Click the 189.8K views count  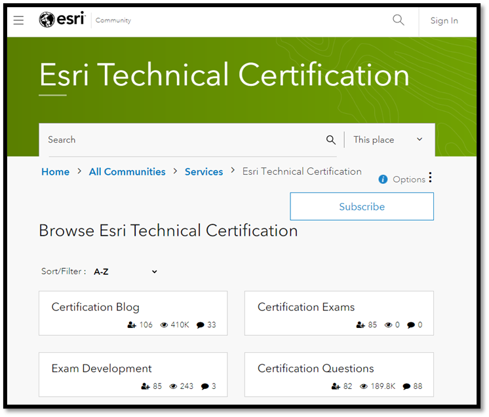click(x=383, y=386)
